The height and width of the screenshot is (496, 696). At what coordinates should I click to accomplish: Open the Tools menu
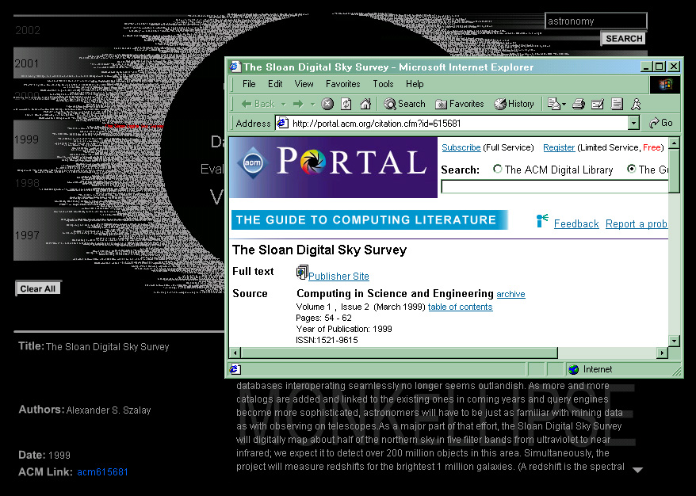coord(383,84)
